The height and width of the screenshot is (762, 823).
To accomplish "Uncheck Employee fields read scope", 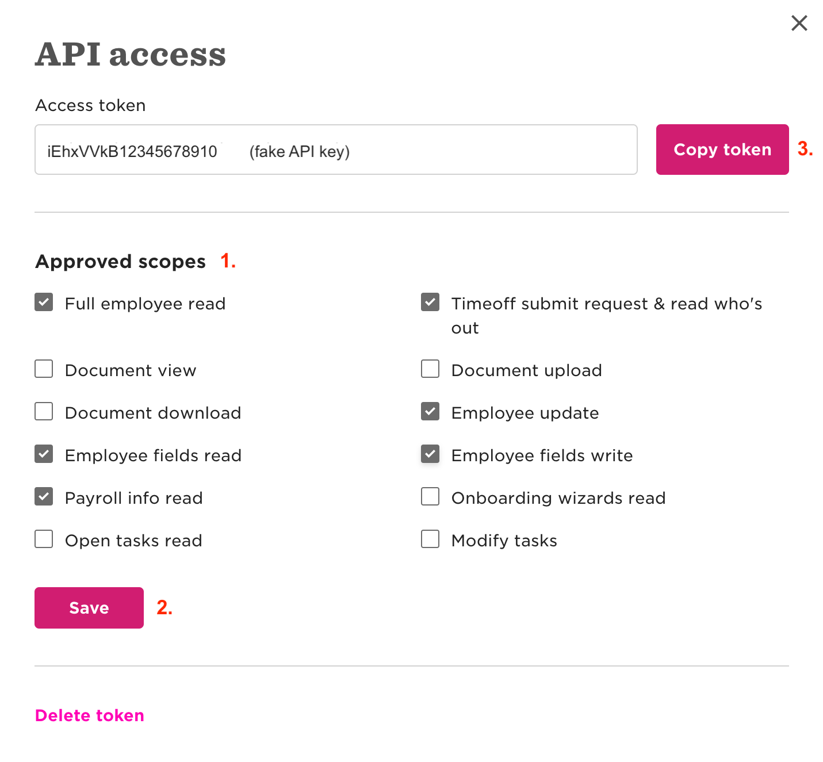I will [44, 454].
